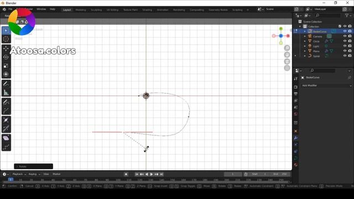Hide the Plane object in viewport
The image size is (354, 199).
345,51
